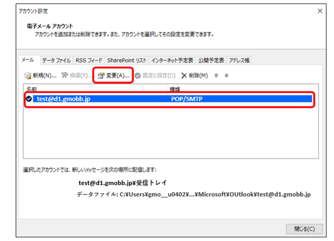Viewport: 334px width, 241px height.
Task: Click the 変更(A)... change button
Action: (113, 75)
